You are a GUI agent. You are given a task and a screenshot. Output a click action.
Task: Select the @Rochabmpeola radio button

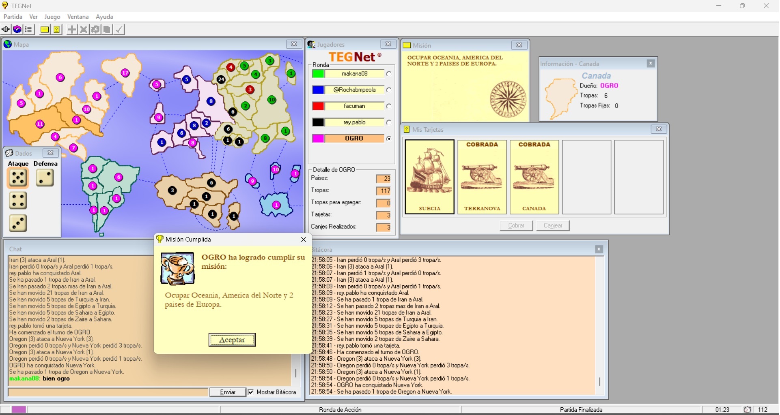click(x=389, y=90)
